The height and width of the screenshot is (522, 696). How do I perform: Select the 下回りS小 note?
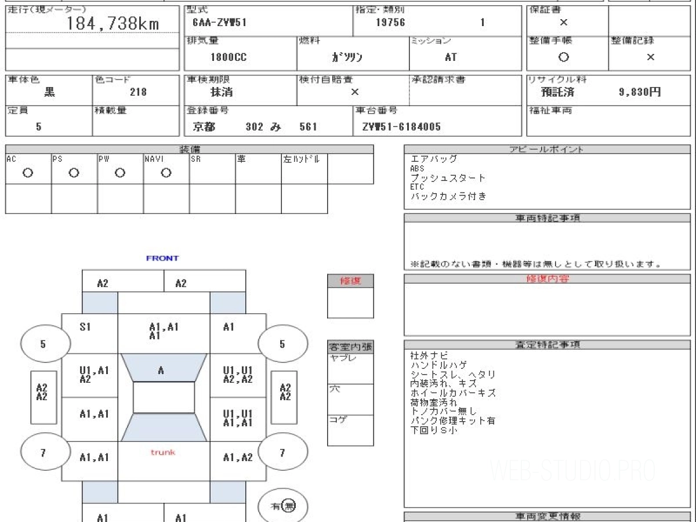(434, 430)
